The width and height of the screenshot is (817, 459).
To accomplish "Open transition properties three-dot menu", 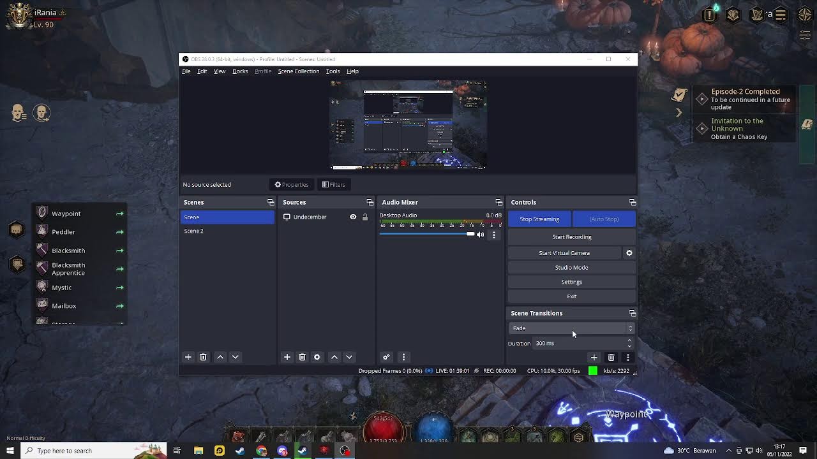I will (x=627, y=358).
